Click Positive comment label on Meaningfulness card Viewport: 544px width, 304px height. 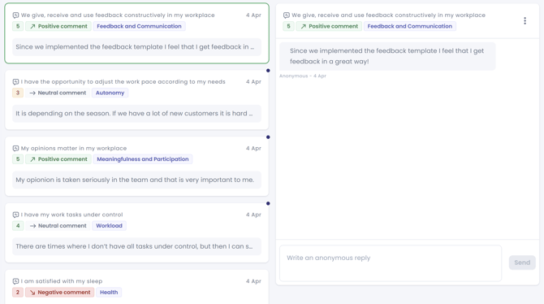coord(58,159)
